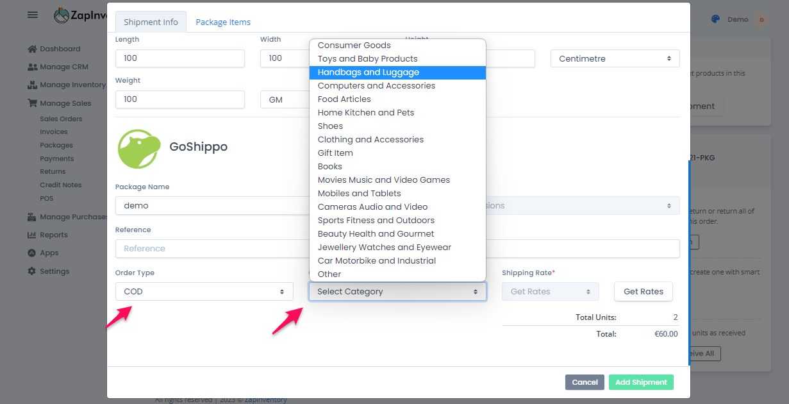The height and width of the screenshot is (404, 789).
Task: Switch to the Package Items tab
Action: click(x=223, y=22)
